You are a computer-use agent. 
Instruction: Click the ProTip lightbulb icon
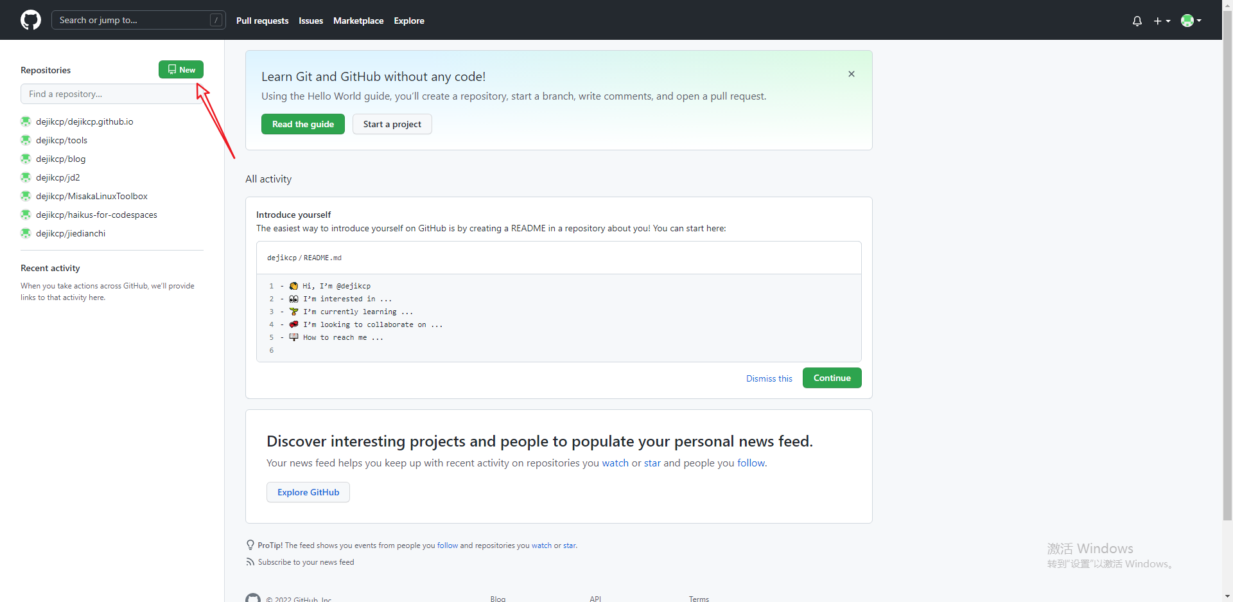[250, 545]
